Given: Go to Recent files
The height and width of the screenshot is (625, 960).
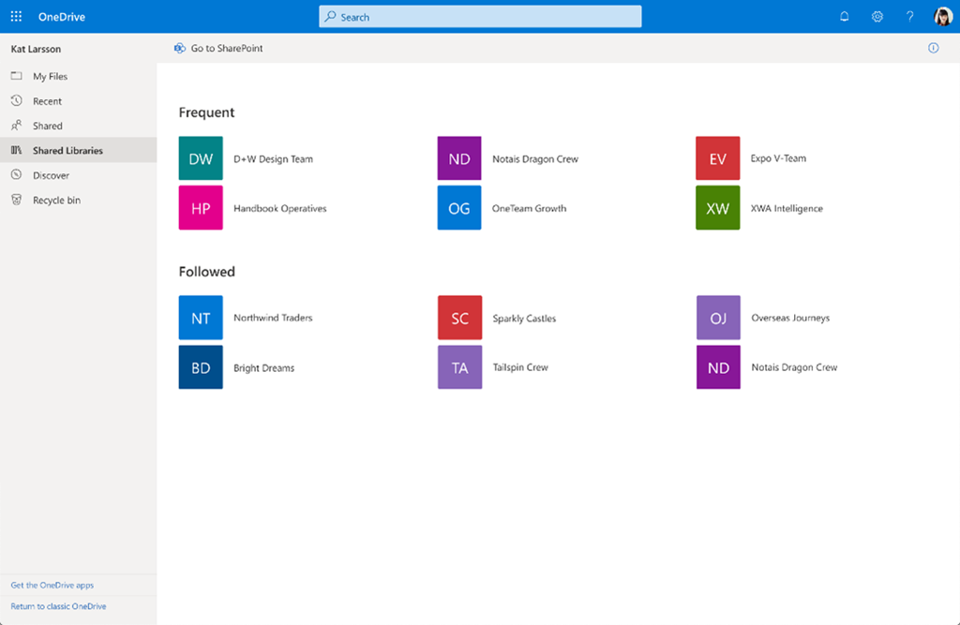Looking at the screenshot, I should [x=47, y=101].
